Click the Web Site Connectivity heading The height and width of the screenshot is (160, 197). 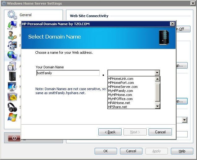point(89,16)
